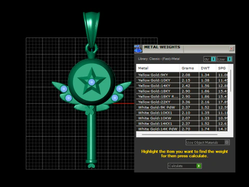Click the 1.34 DWT value

(205, 75)
